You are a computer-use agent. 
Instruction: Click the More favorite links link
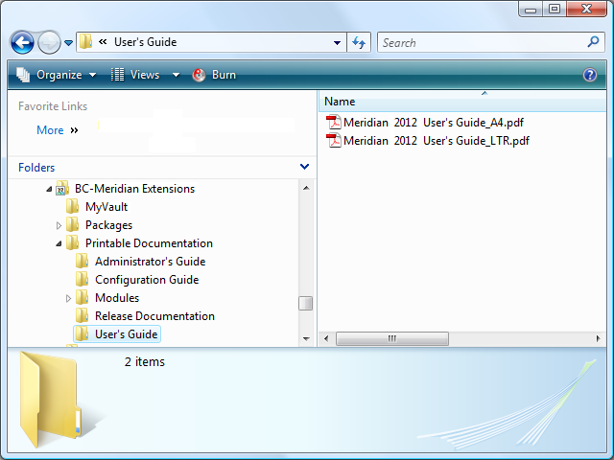(50, 130)
